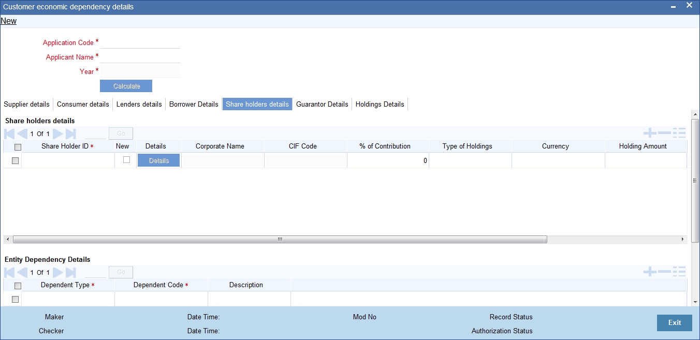Click the left arrow of horizontal scrollbar
This screenshot has height=340, width=700.
click(x=7, y=240)
